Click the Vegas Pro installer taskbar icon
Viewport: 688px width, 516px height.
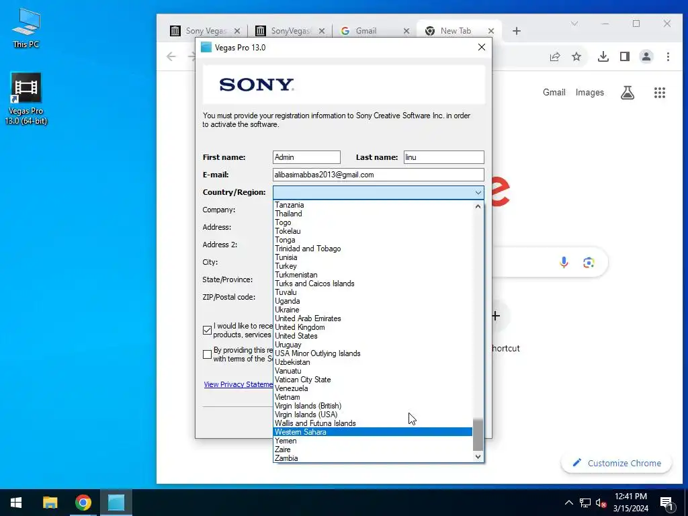point(116,503)
